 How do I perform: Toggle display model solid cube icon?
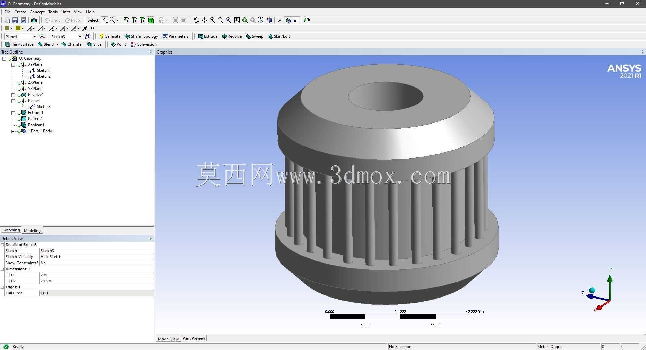[288, 20]
